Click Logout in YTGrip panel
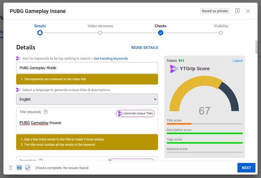261x178 pixels. (237, 61)
